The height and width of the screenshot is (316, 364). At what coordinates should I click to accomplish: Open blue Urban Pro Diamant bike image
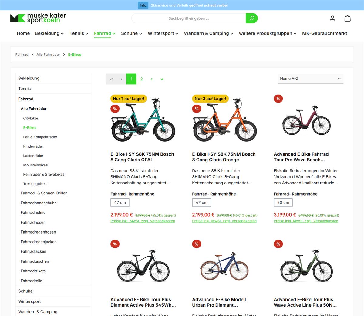pyautogui.click(x=224, y=266)
